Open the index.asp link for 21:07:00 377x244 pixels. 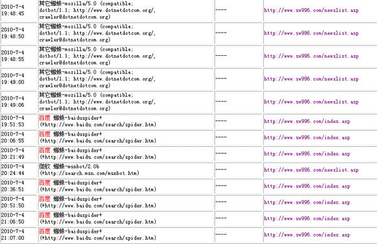pos(307,235)
